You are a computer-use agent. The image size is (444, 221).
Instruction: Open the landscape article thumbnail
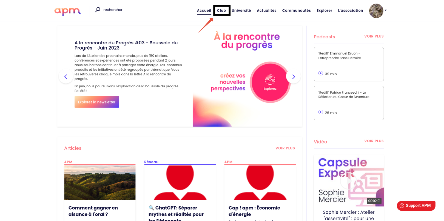tap(100, 183)
